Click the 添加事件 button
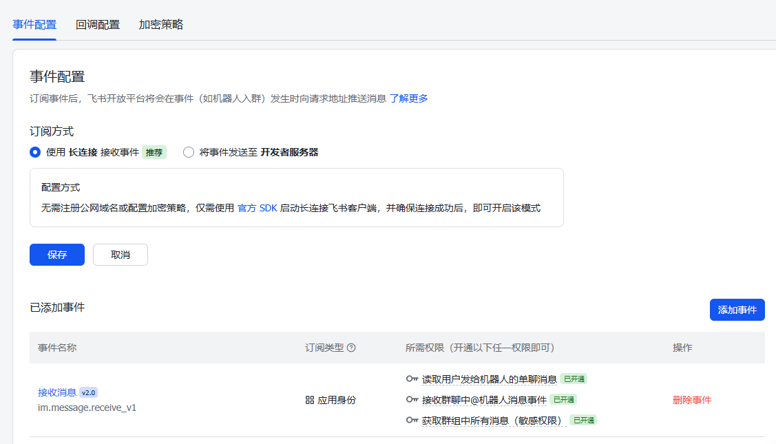Viewport: 776px width, 444px height. 737,309
